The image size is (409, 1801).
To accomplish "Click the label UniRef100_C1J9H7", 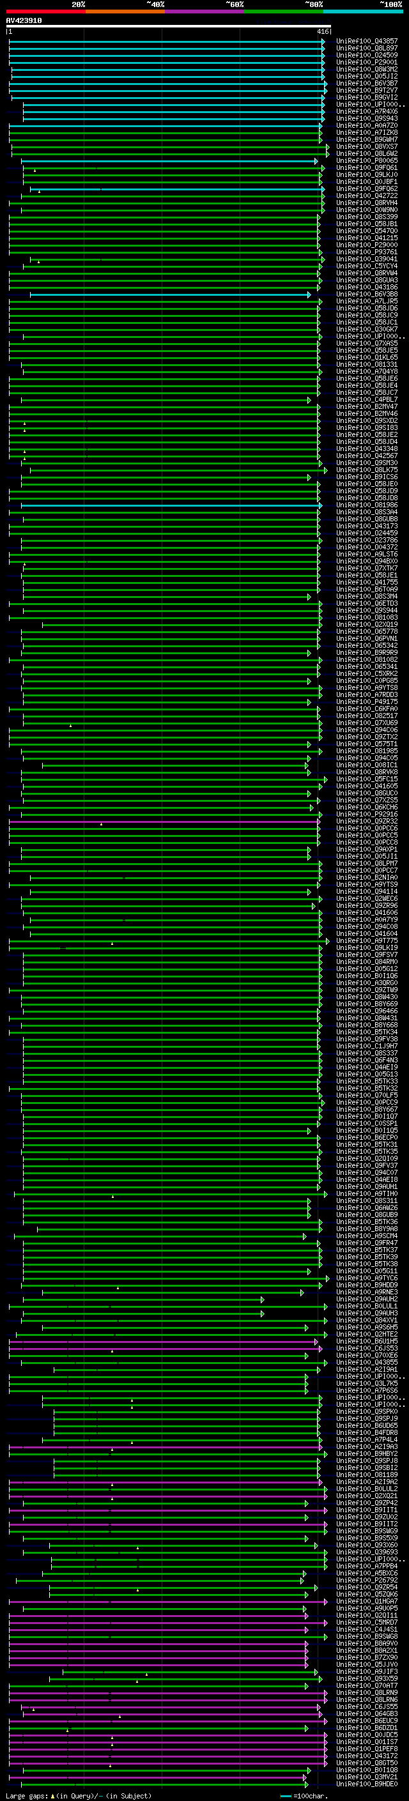I will click(366, 1046).
